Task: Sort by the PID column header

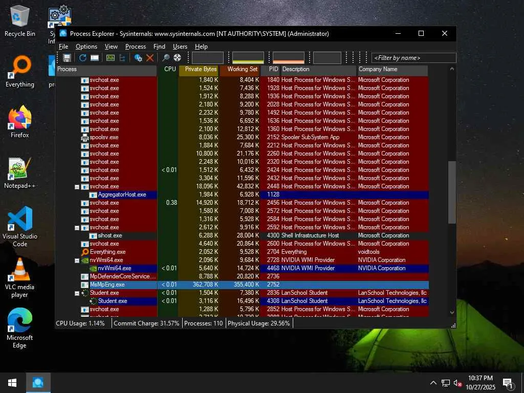Action: (270, 70)
